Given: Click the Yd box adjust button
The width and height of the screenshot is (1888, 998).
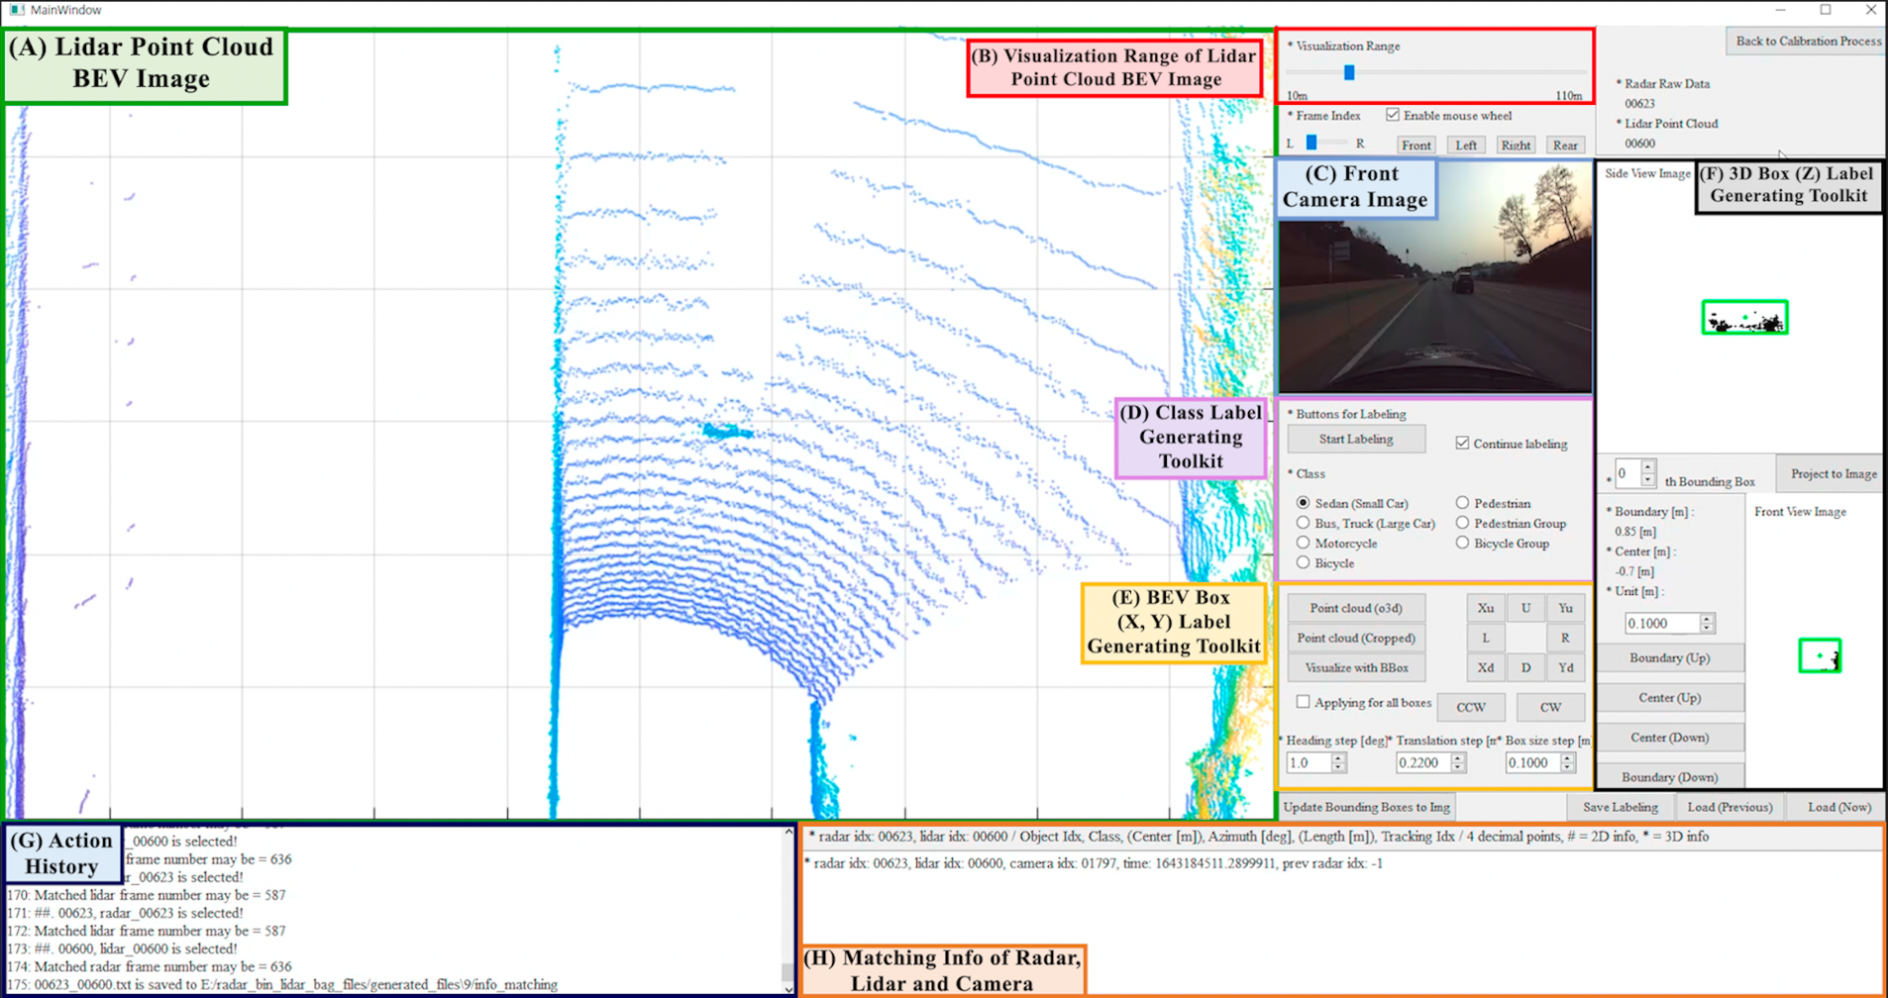Looking at the screenshot, I should (1565, 667).
